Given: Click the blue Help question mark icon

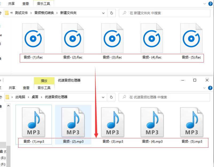Looking at the screenshot, I should point(211,4).
